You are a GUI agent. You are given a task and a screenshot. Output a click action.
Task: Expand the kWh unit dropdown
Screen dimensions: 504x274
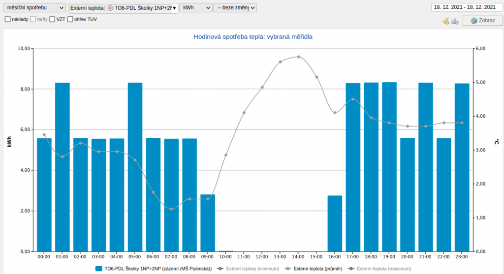(x=195, y=8)
